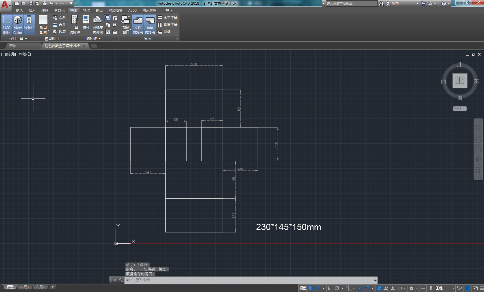The width and height of the screenshot is (484, 292).
Task: Open the Tool Palettes (工具选项板)
Action: click(75, 25)
